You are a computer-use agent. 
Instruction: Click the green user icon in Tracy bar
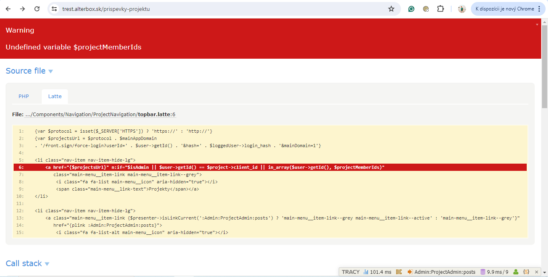[516, 272]
